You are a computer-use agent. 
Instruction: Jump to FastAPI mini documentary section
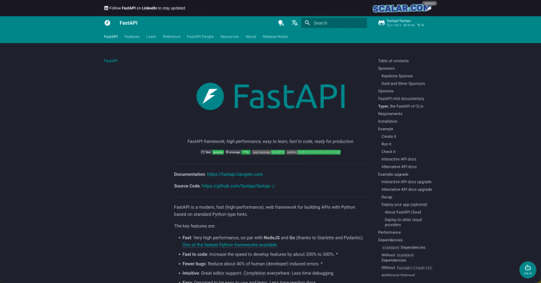point(401,99)
